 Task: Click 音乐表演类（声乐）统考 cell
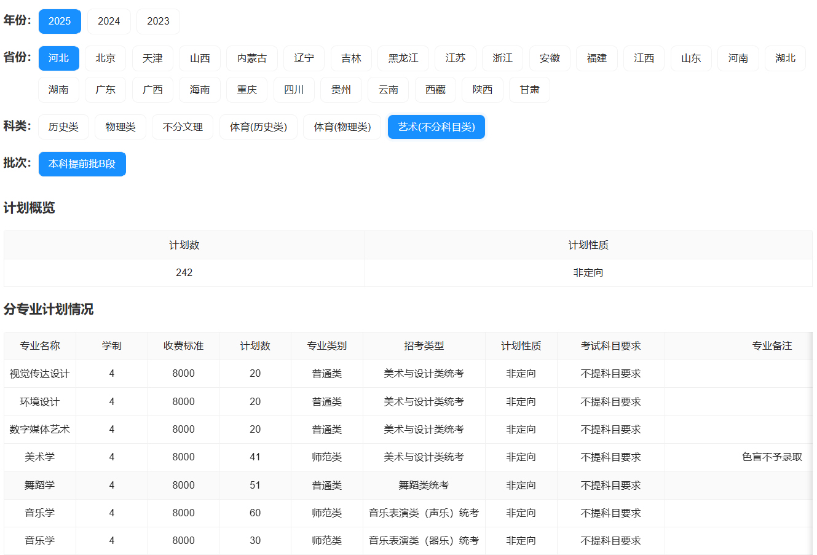point(424,513)
